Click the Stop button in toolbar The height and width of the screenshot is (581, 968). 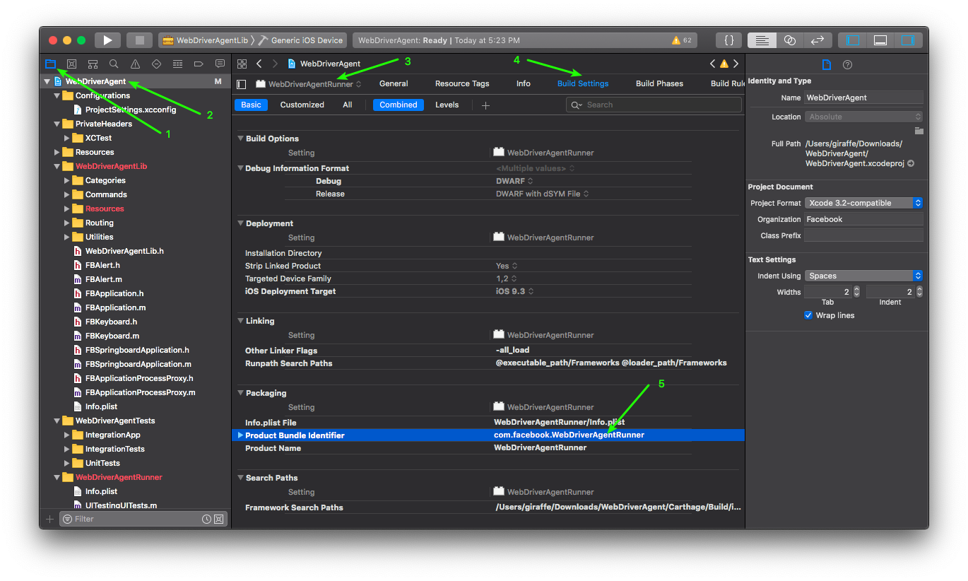coord(139,40)
